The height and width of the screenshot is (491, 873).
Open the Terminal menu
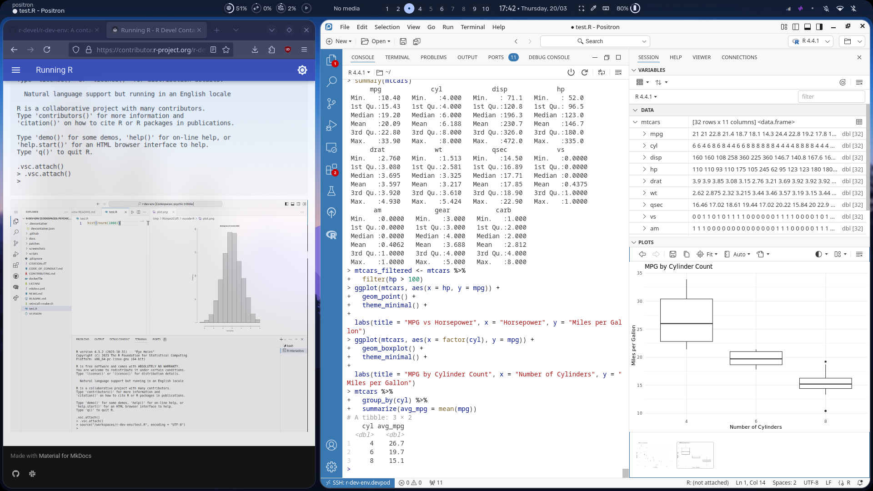pyautogui.click(x=472, y=27)
